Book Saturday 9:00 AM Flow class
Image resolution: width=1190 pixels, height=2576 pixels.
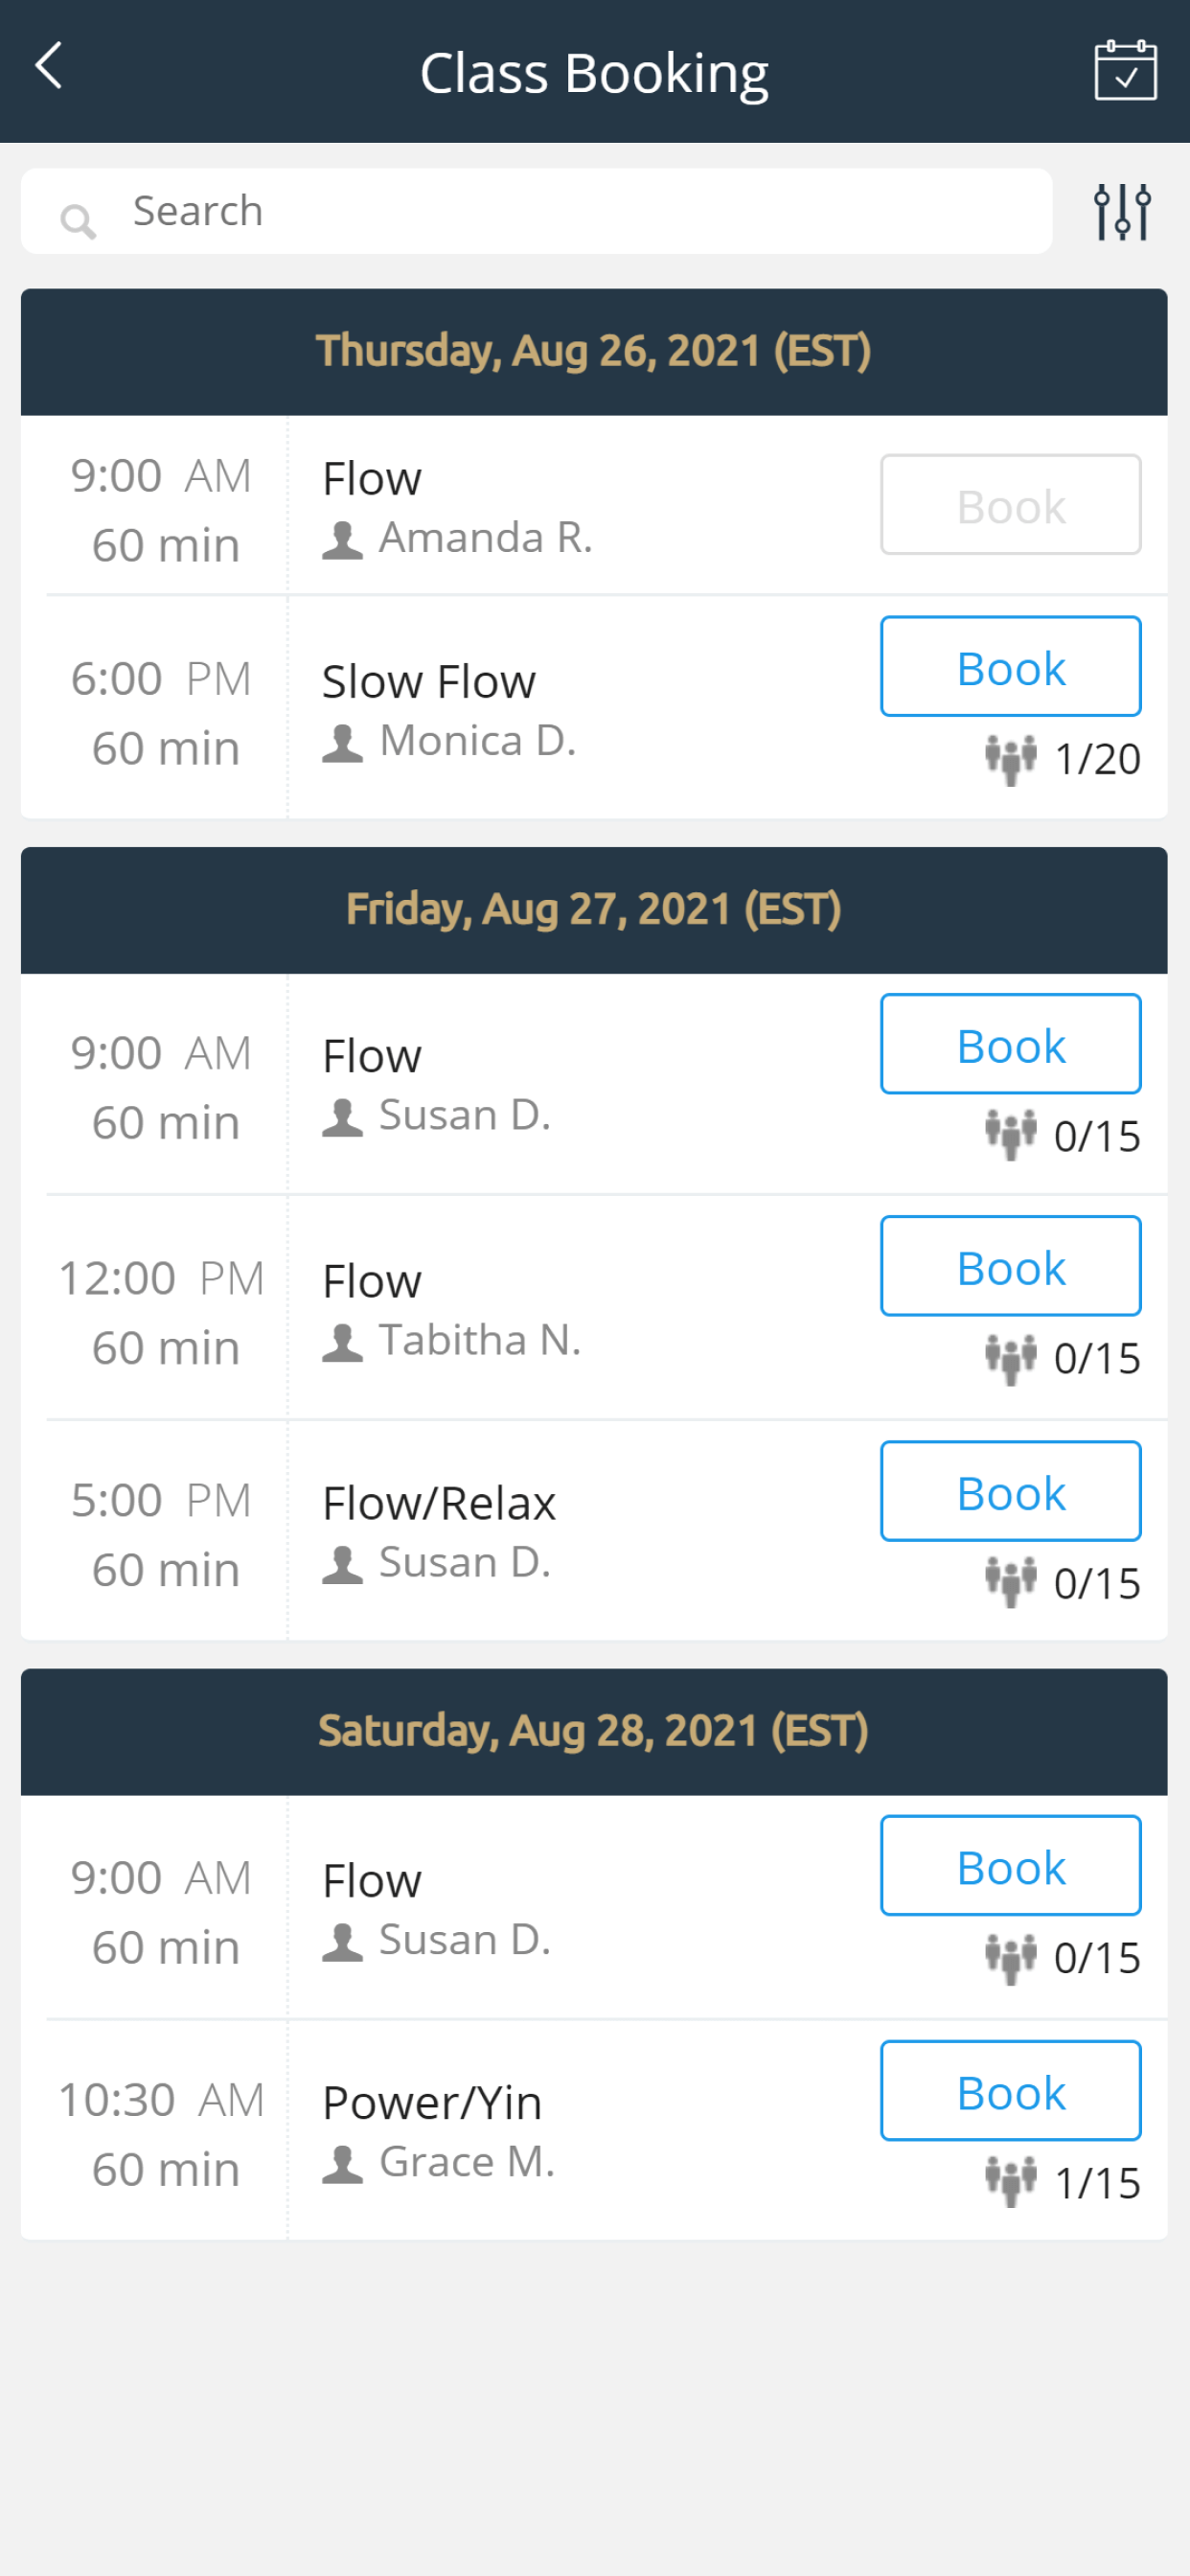[x=1010, y=1865]
